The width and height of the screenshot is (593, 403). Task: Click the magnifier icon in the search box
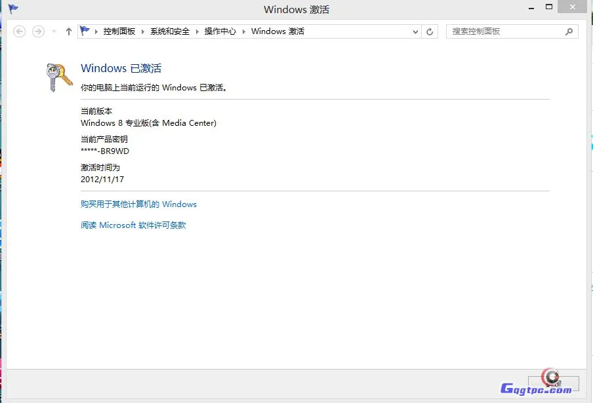click(569, 31)
